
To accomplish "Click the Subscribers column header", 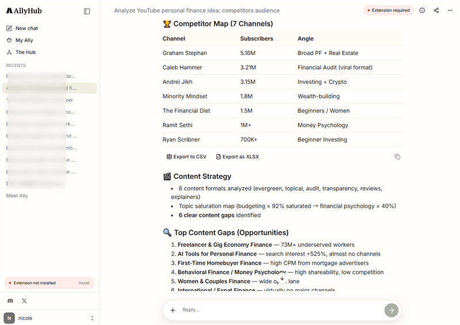I will (x=256, y=39).
